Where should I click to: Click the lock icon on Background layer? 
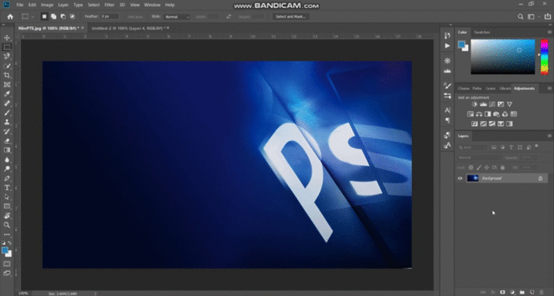click(x=540, y=178)
